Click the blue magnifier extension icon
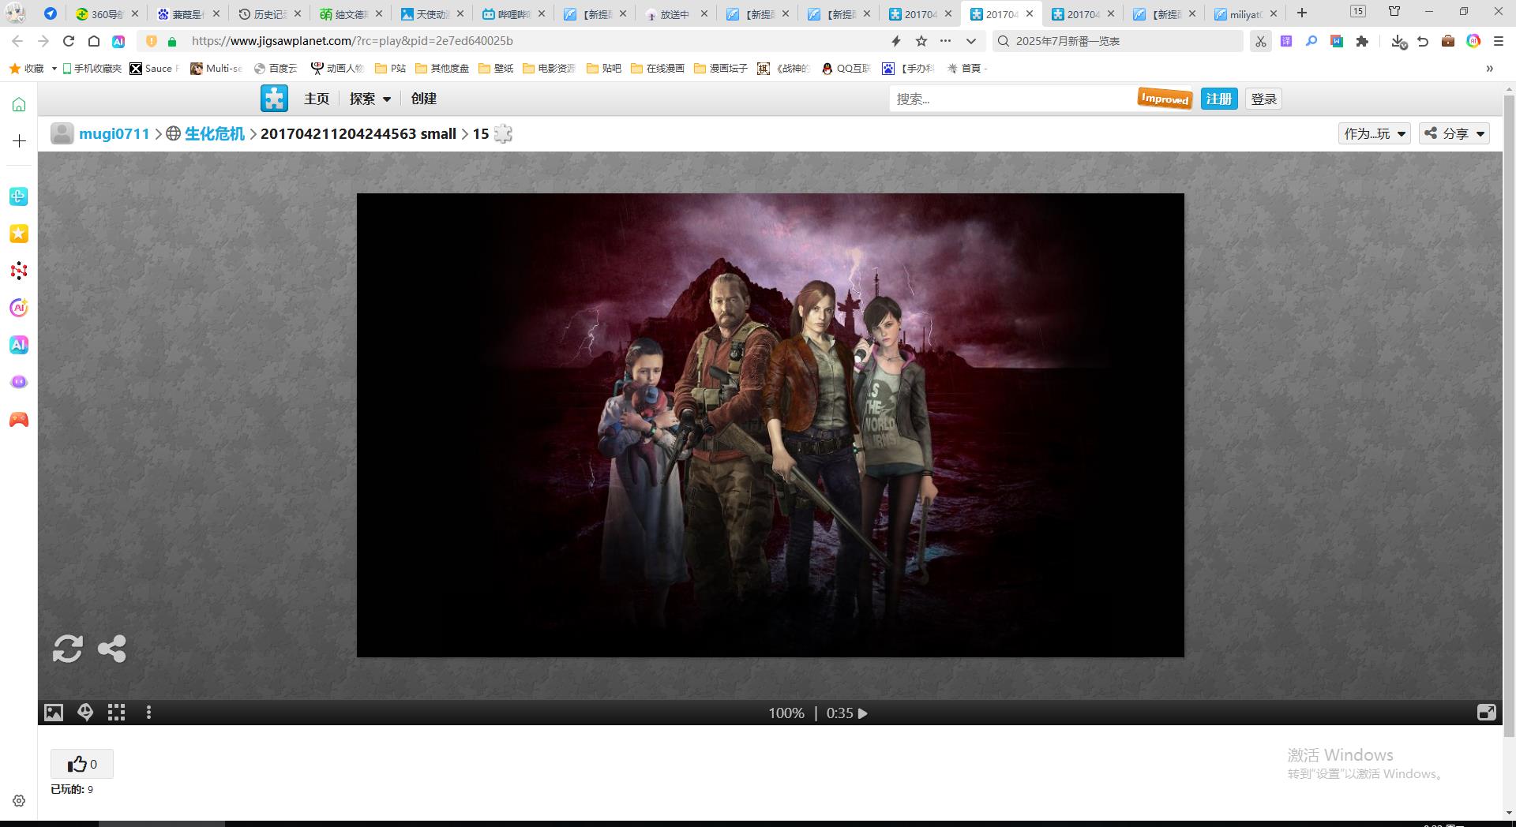The width and height of the screenshot is (1516, 827). coord(1311,41)
